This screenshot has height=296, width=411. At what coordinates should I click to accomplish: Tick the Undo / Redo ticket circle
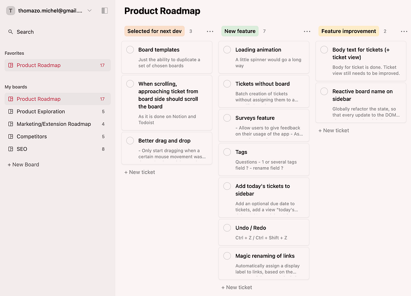(x=227, y=228)
